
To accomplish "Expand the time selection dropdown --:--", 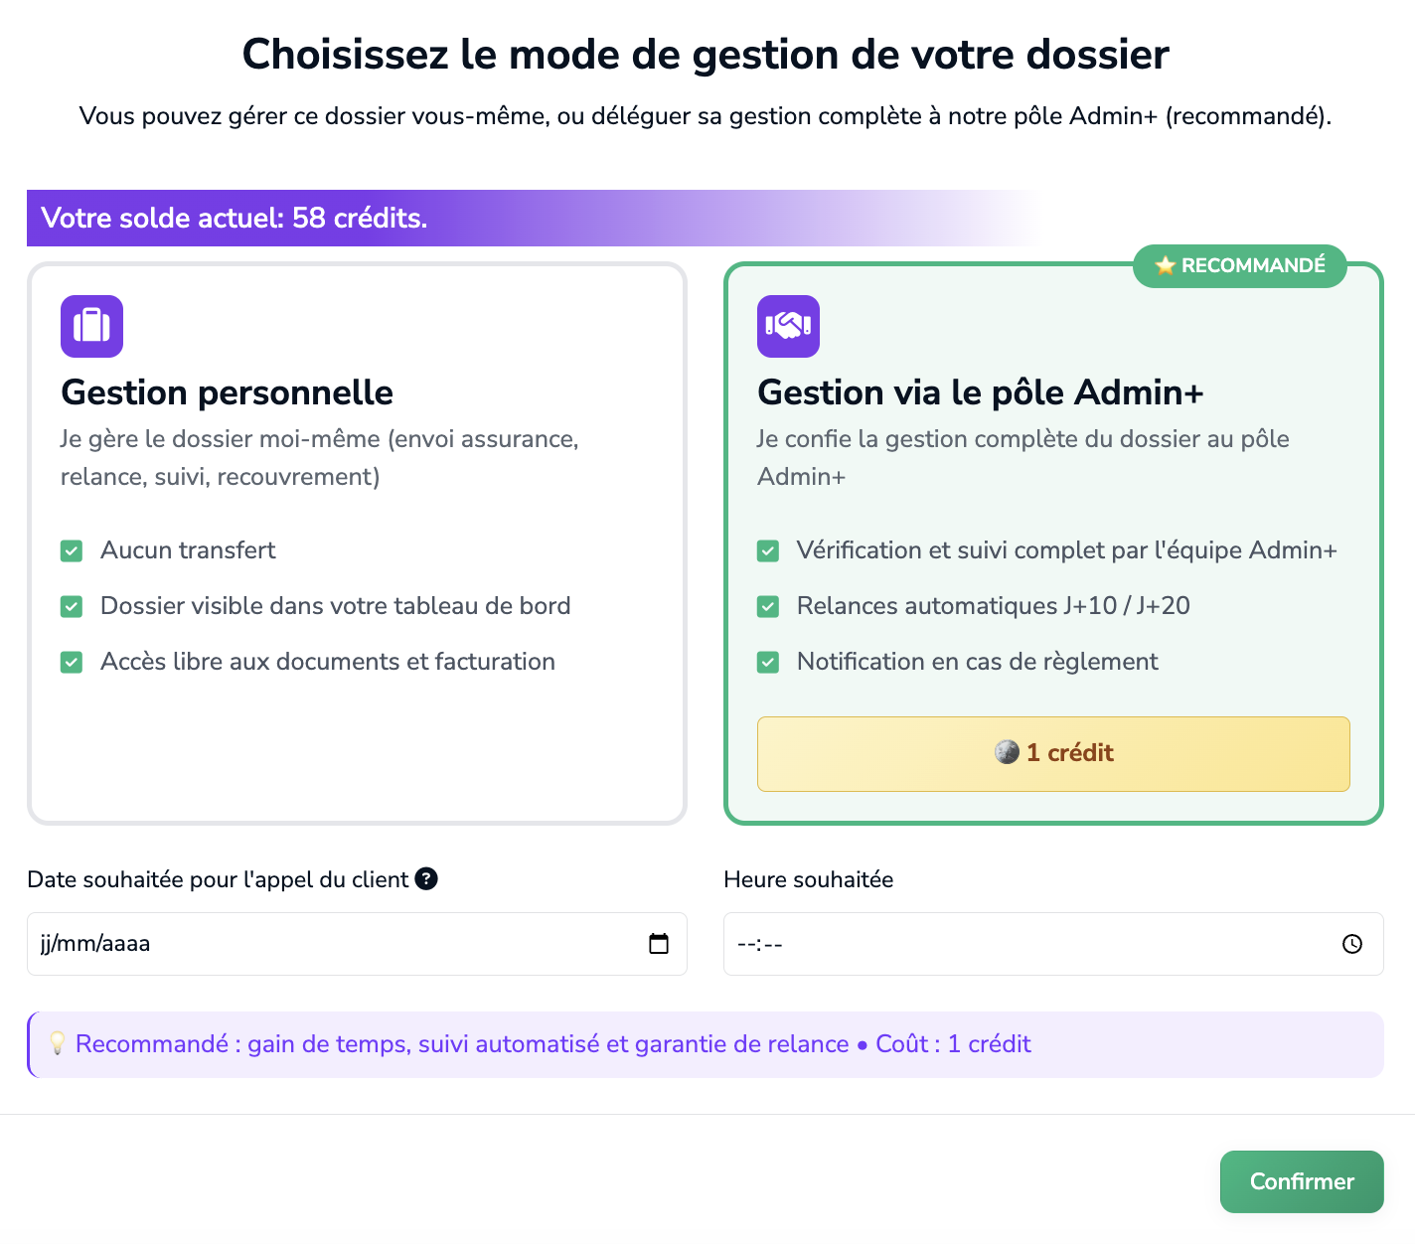I will click(894, 944).
